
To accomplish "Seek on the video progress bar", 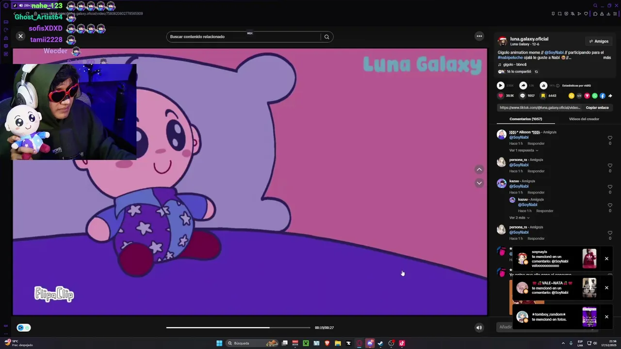I will pos(238,328).
